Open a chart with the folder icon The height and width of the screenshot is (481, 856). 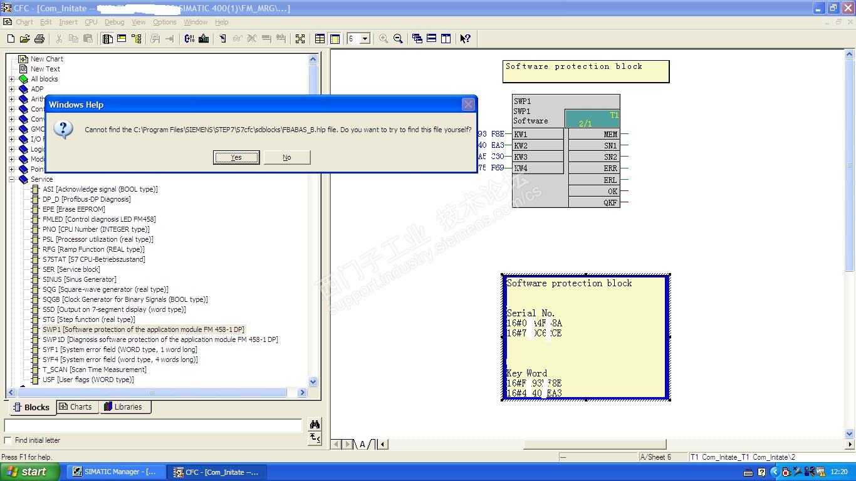point(25,39)
